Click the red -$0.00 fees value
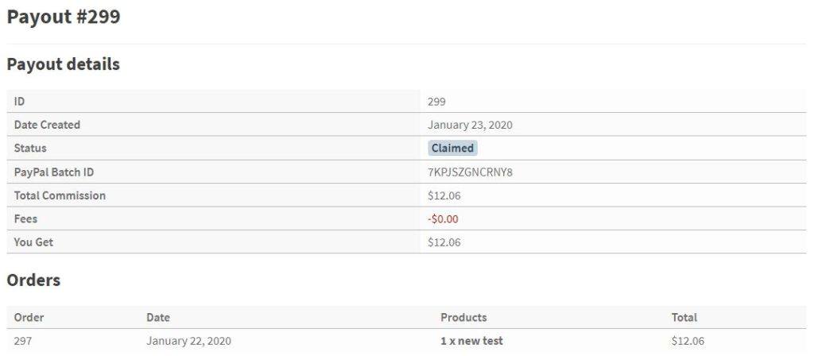814x356 pixels. (443, 219)
